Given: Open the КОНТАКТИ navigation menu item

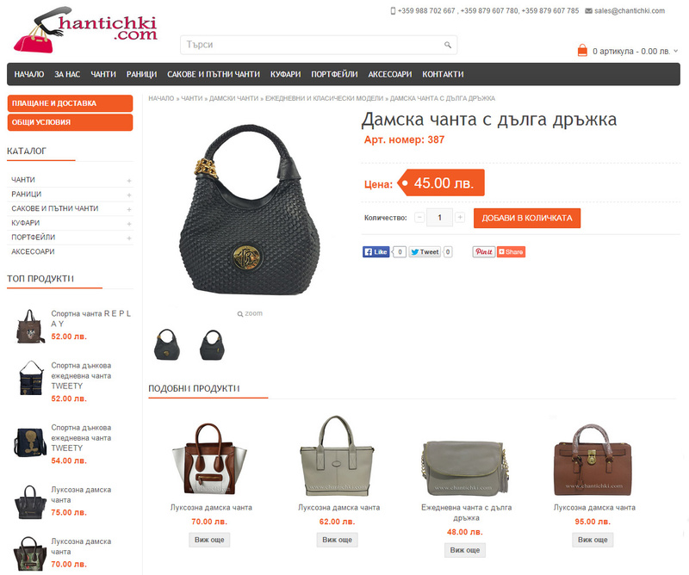Looking at the screenshot, I should tap(443, 74).
